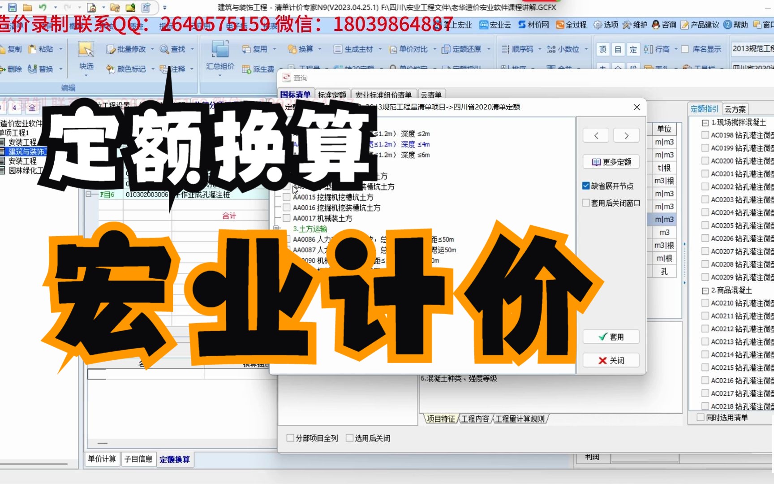
Task: Open the 帮助 help menu
Action: click(736, 25)
